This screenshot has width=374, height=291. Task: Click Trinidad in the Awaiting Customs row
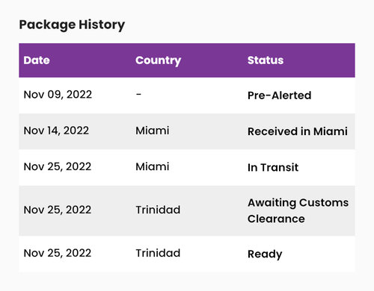pos(158,210)
